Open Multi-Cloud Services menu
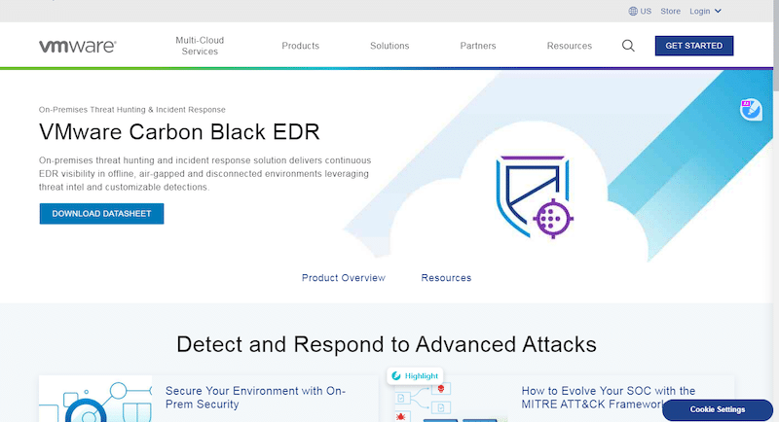Viewport: 779px width, 422px height. click(200, 46)
